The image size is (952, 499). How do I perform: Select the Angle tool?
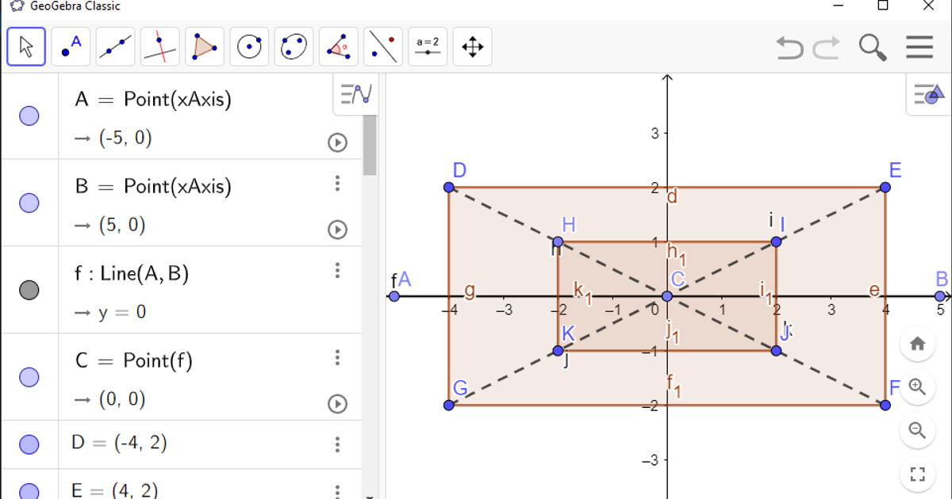(338, 47)
